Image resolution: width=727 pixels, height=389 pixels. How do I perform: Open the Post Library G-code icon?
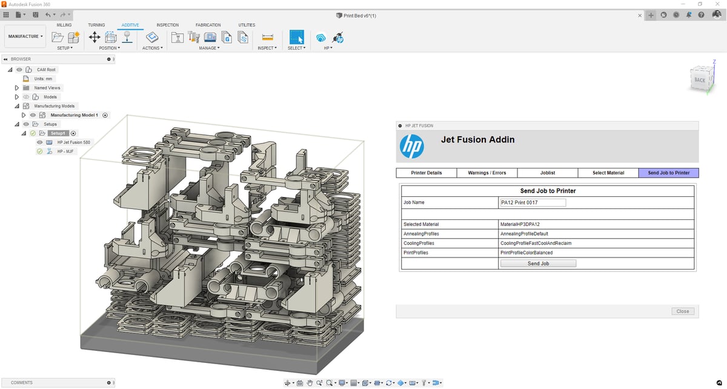[x=227, y=38]
